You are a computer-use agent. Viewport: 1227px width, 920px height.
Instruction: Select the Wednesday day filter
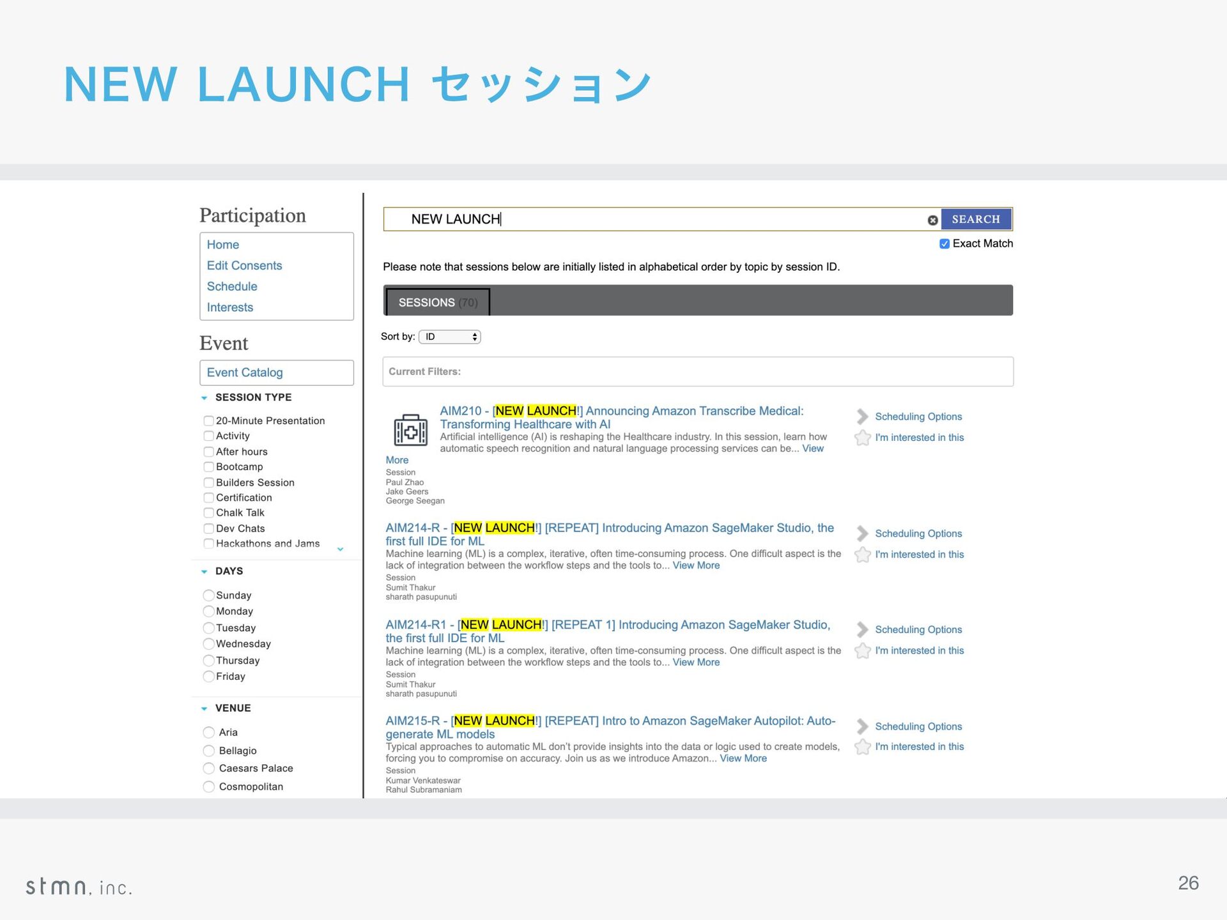click(x=208, y=644)
